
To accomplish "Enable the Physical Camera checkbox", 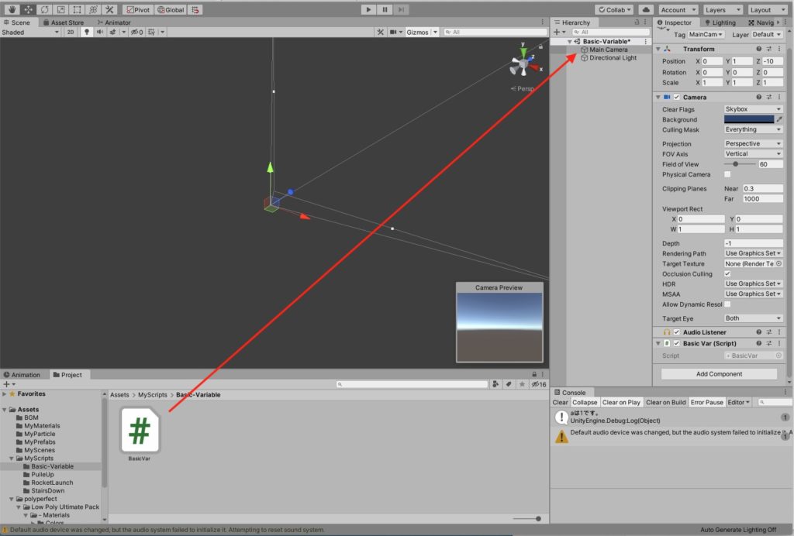I will pyautogui.click(x=727, y=174).
